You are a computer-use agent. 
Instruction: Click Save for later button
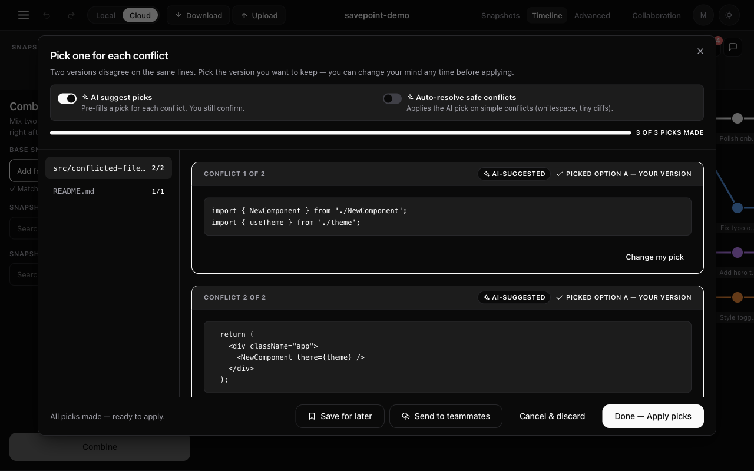coord(340,416)
